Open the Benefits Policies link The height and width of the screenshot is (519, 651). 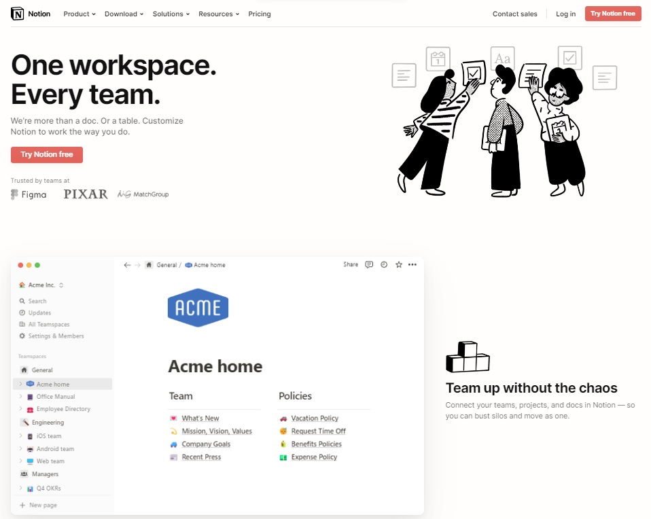[x=317, y=444]
